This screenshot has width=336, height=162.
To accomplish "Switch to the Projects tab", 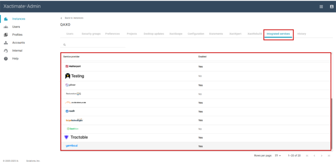I will pos(132,34).
